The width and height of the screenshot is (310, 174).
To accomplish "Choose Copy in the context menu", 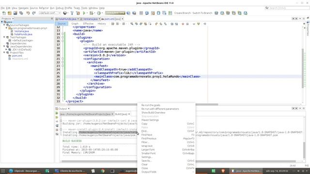I will pos(166,124).
